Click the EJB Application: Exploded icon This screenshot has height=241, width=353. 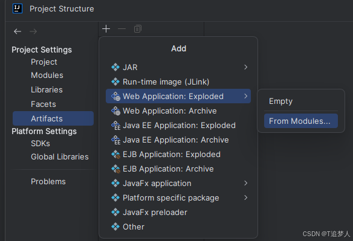(115, 155)
